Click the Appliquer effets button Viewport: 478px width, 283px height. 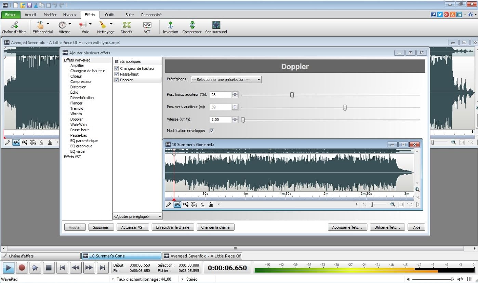347,227
